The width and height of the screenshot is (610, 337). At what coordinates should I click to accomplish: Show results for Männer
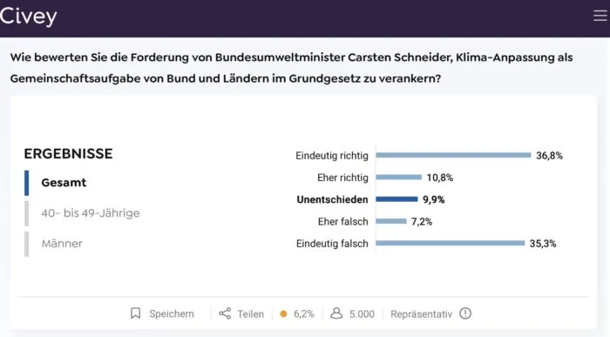pos(62,244)
